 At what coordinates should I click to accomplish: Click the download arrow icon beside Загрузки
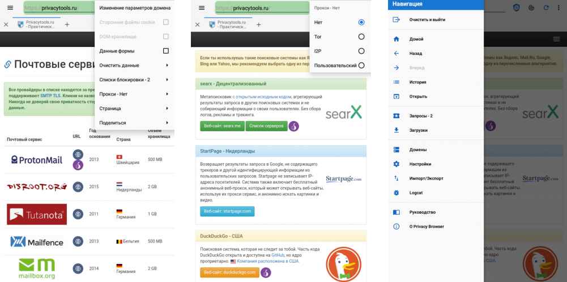(397, 130)
